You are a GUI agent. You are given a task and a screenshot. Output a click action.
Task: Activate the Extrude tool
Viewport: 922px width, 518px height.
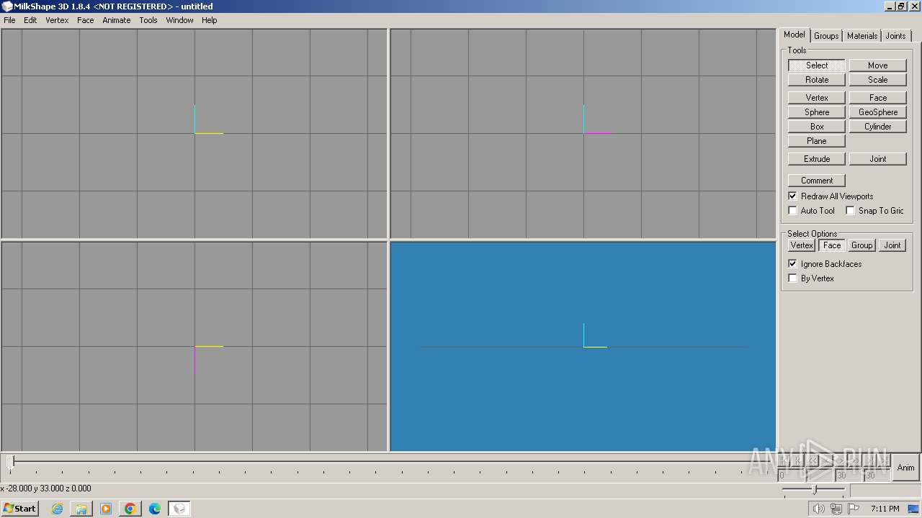[817, 159]
